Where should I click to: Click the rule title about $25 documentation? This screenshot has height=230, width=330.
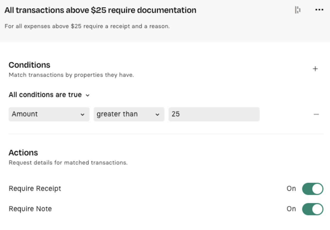pos(100,10)
